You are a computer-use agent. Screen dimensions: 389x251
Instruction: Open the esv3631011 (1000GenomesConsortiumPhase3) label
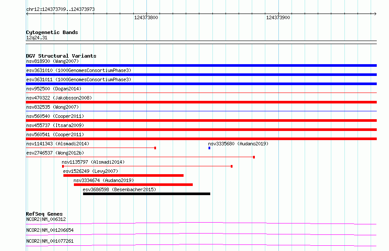click(x=79, y=79)
